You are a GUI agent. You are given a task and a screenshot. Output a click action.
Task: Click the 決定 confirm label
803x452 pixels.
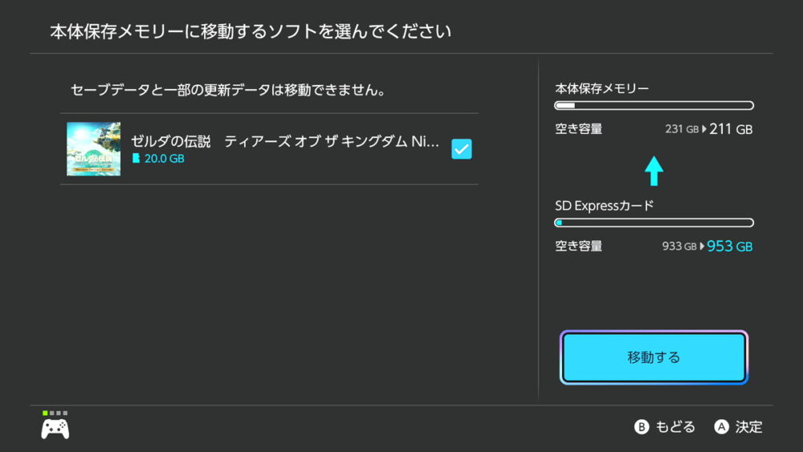748,427
